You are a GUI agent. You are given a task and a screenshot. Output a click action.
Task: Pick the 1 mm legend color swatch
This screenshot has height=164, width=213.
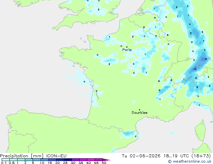(x=21, y=160)
